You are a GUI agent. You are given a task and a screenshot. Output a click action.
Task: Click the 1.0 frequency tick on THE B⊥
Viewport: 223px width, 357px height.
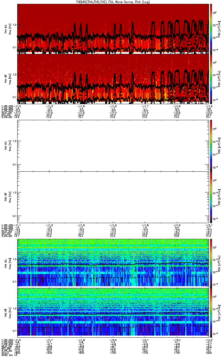15,259
